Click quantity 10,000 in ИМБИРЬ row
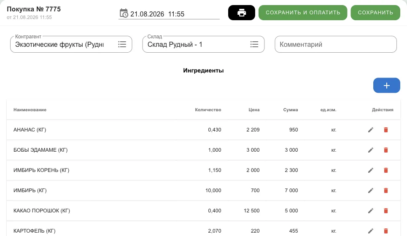 (x=213, y=190)
